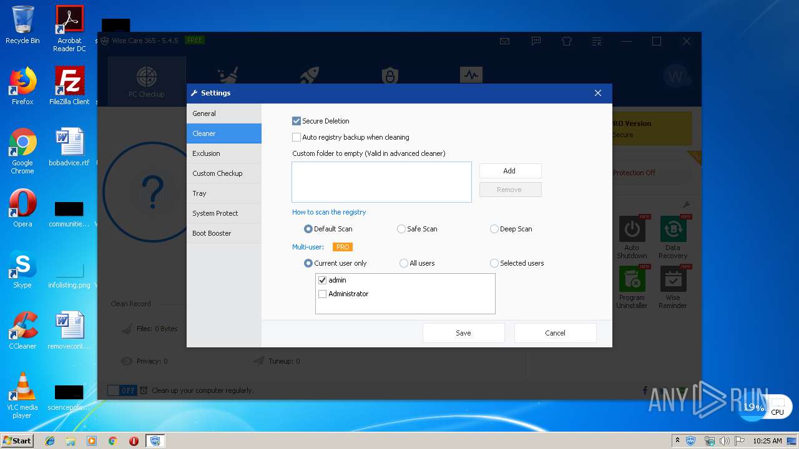Viewport: 799px width, 449px height.
Task: Select Default Scan radio button
Action: pyautogui.click(x=308, y=229)
